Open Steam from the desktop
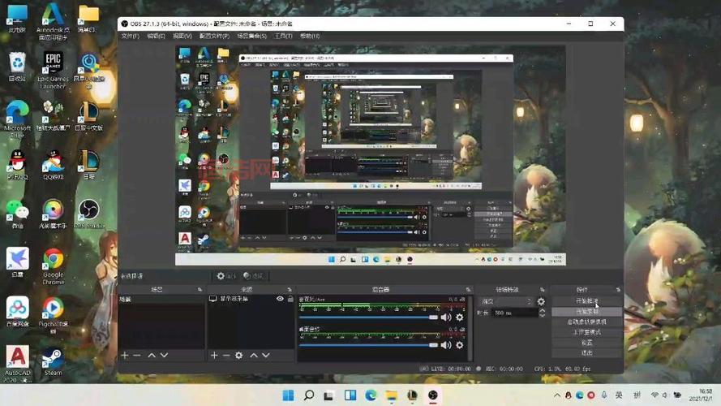The image size is (721, 406). (x=53, y=361)
